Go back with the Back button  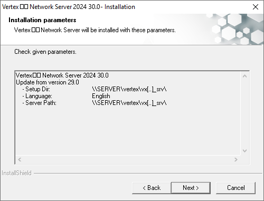(152, 188)
